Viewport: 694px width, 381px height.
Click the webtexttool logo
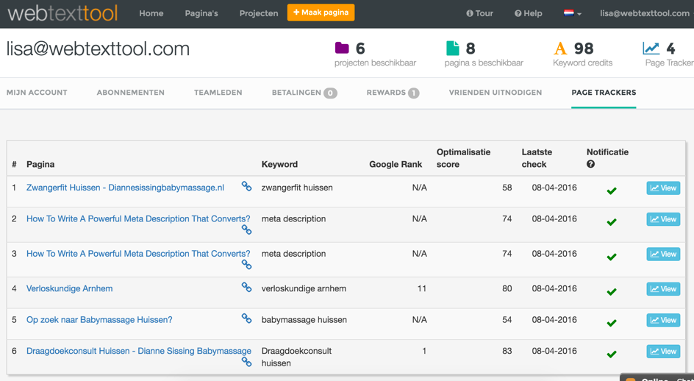point(63,13)
